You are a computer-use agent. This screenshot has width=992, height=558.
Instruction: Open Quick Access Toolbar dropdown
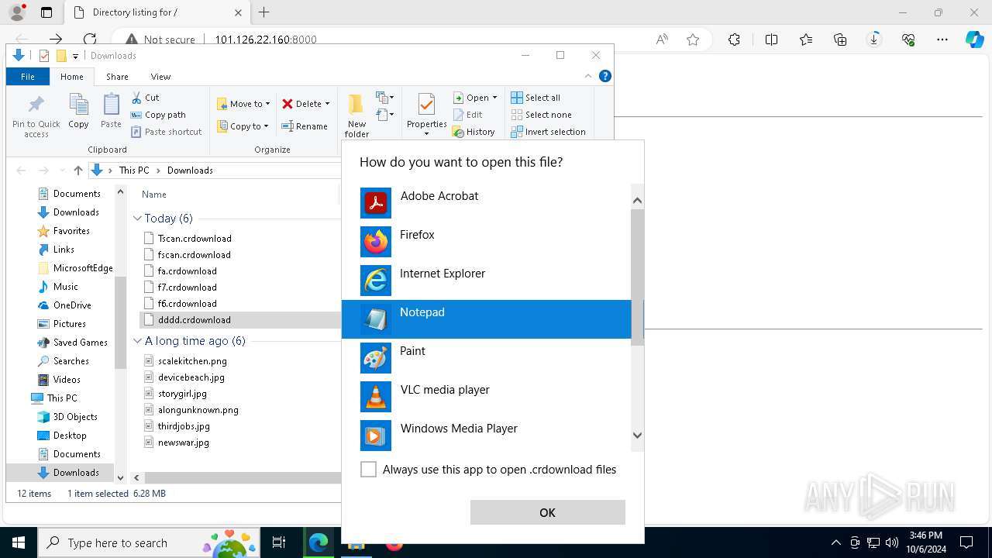pos(75,56)
